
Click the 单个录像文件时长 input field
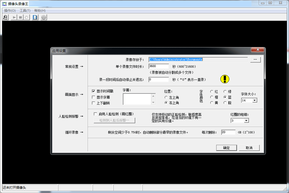pos(158,66)
